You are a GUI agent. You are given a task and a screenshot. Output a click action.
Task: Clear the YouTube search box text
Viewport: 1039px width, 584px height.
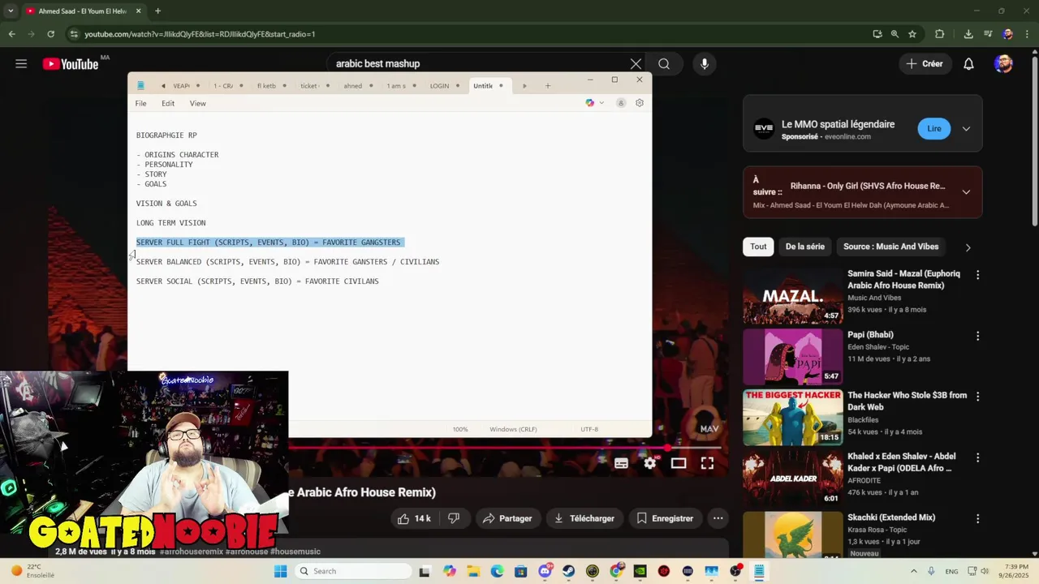pyautogui.click(x=636, y=63)
